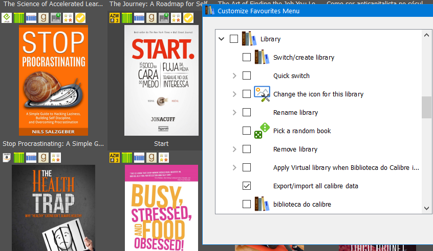The width and height of the screenshot is (433, 251).
Task: Tick the Rename library checkbox
Action: 247,112
